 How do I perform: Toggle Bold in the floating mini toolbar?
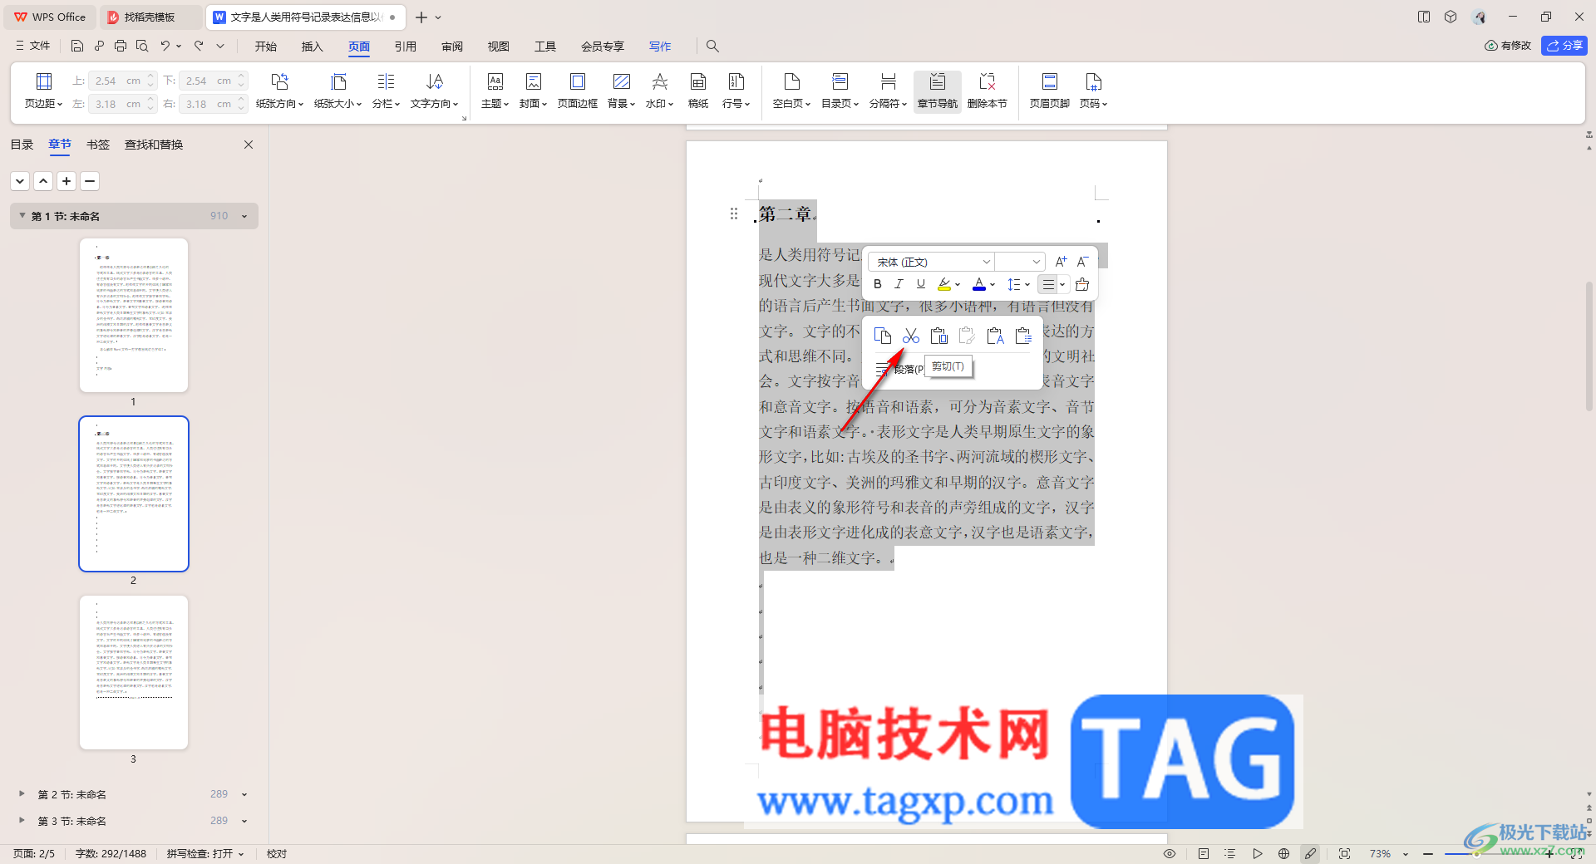pos(878,284)
